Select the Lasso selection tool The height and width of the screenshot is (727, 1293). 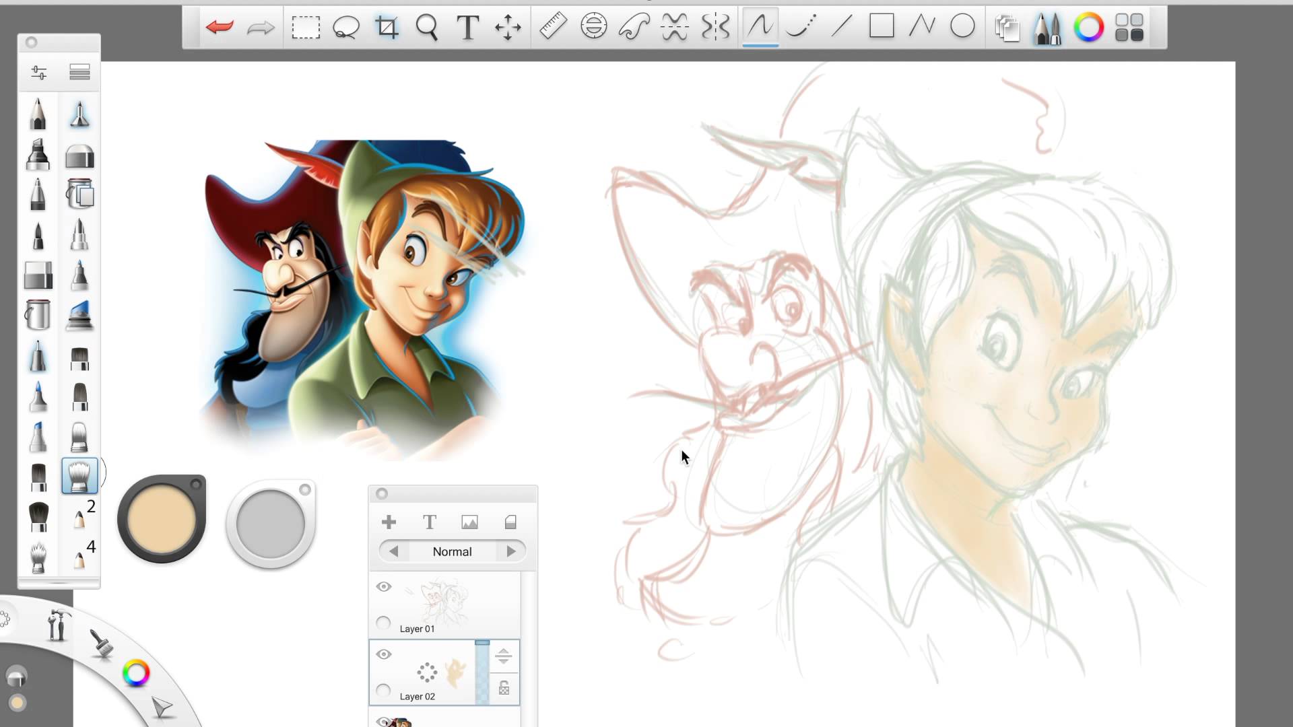[345, 27]
